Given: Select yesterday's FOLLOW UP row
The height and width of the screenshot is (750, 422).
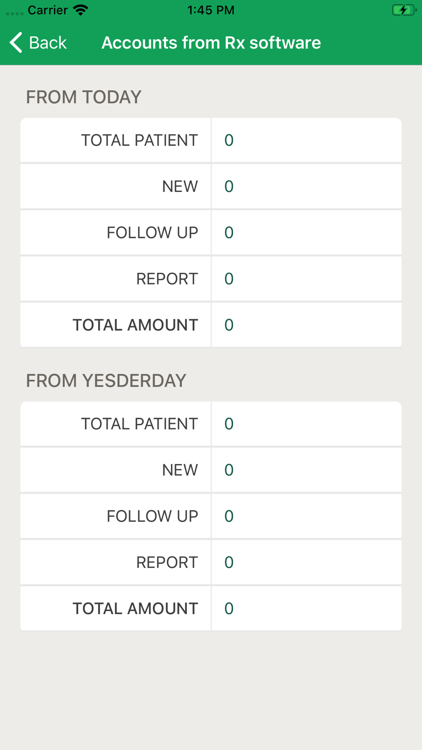Looking at the screenshot, I should point(211,516).
